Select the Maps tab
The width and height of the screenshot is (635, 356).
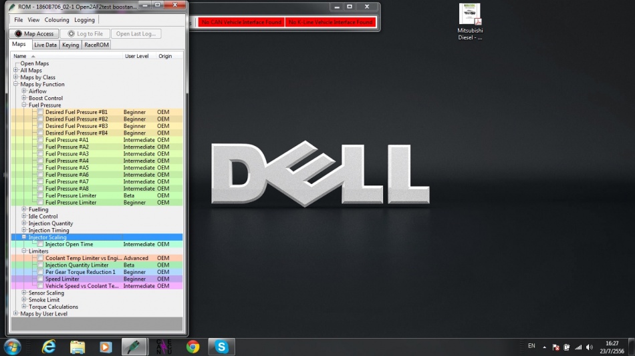point(19,44)
